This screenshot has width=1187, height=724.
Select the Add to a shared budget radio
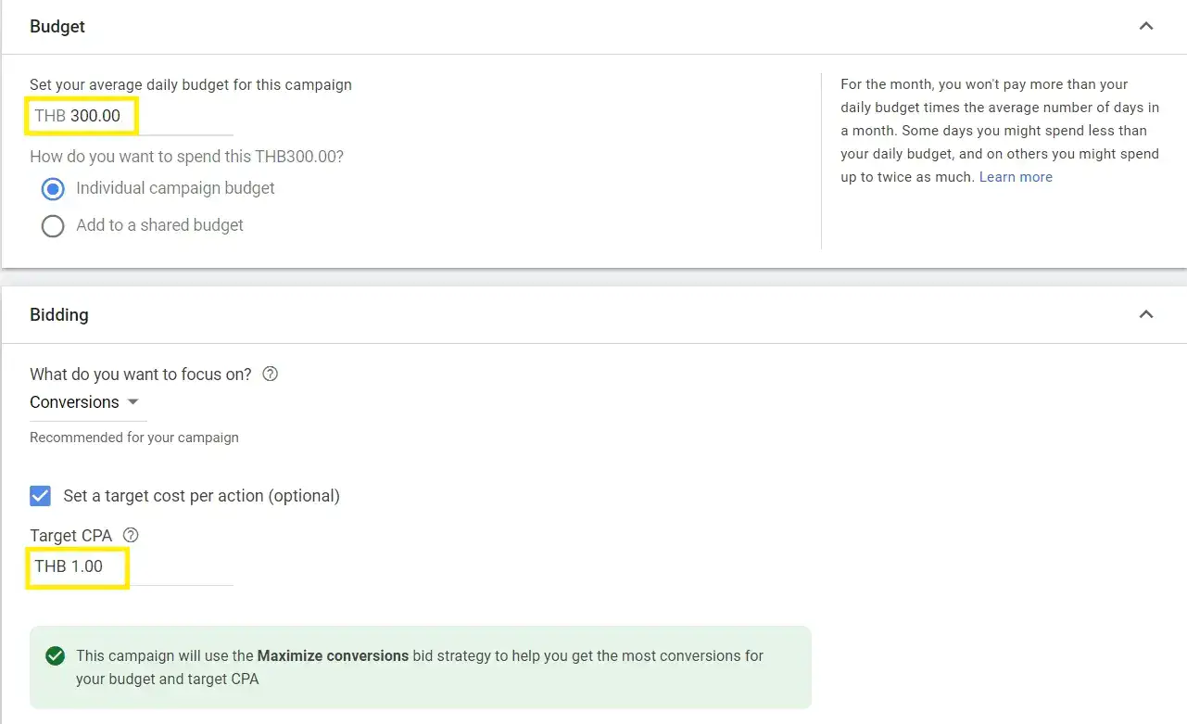pyautogui.click(x=53, y=226)
